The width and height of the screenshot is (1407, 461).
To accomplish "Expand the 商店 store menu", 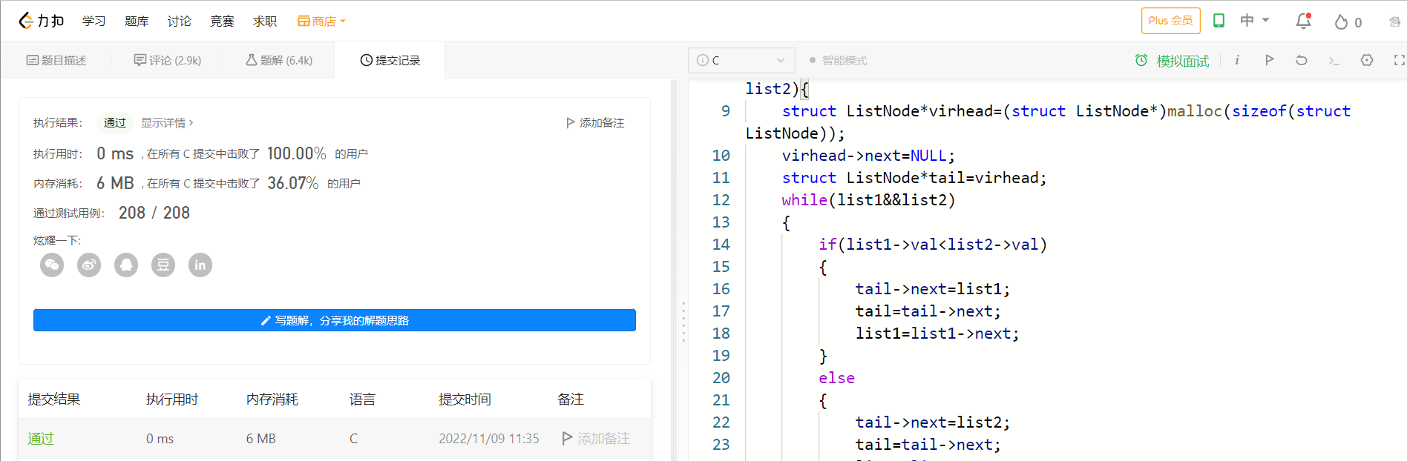I will 321,21.
